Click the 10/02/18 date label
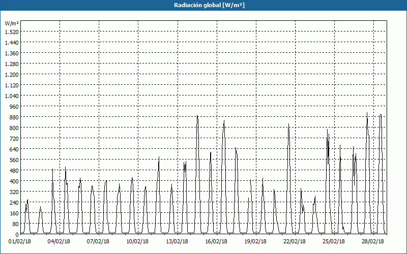The height and width of the screenshot is (254, 407). tap(137, 242)
